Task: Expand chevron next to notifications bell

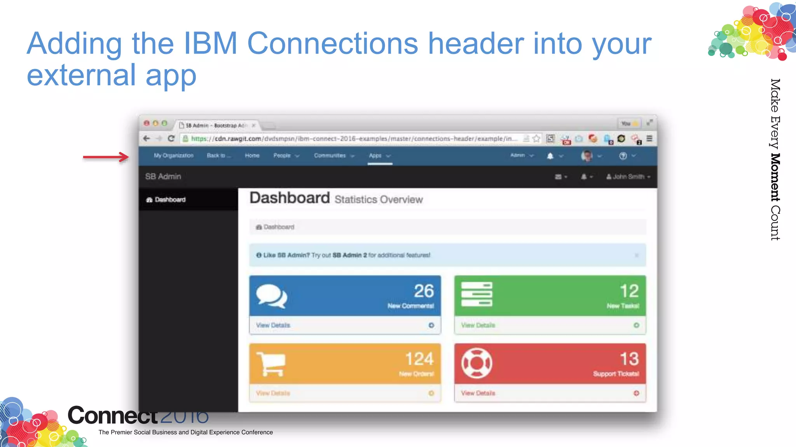Action: coord(561,156)
